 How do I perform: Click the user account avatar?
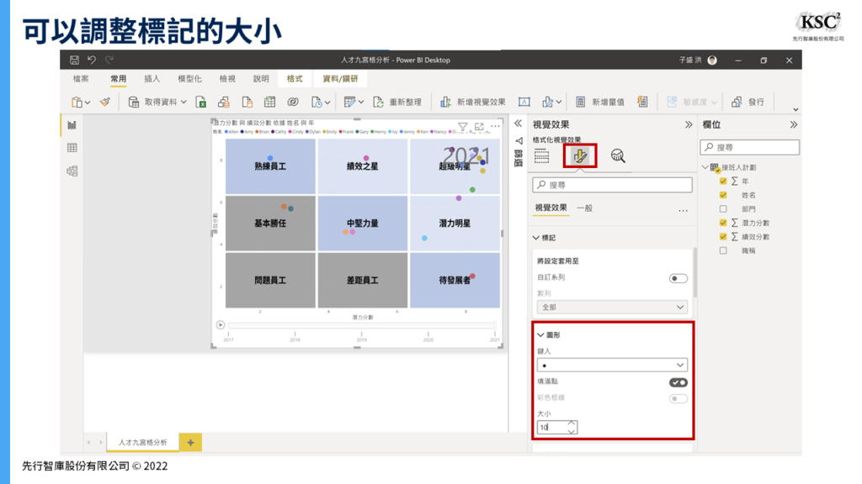(x=712, y=60)
